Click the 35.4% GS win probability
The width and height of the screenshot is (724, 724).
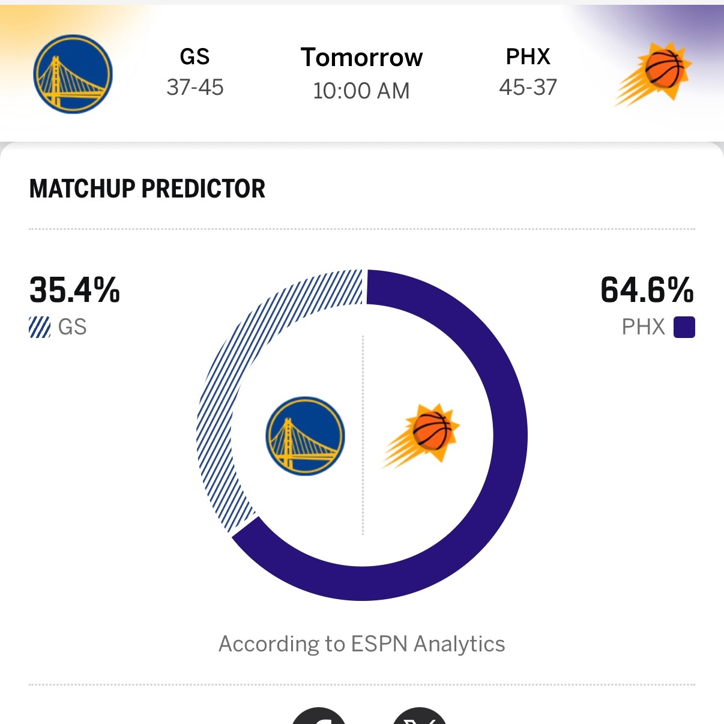74,290
